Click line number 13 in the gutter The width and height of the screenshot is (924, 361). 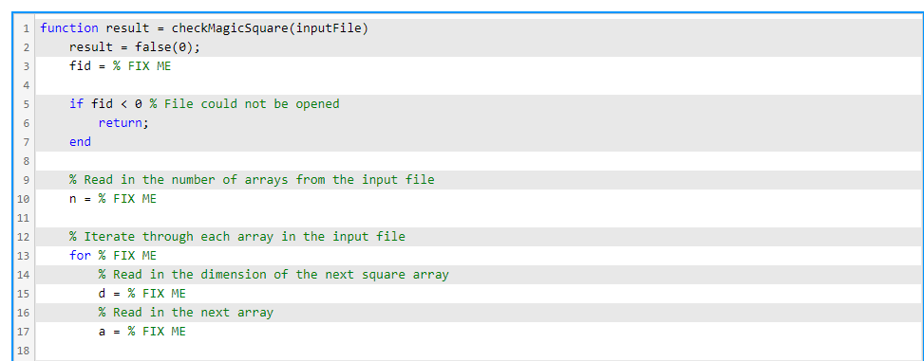pyautogui.click(x=24, y=256)
